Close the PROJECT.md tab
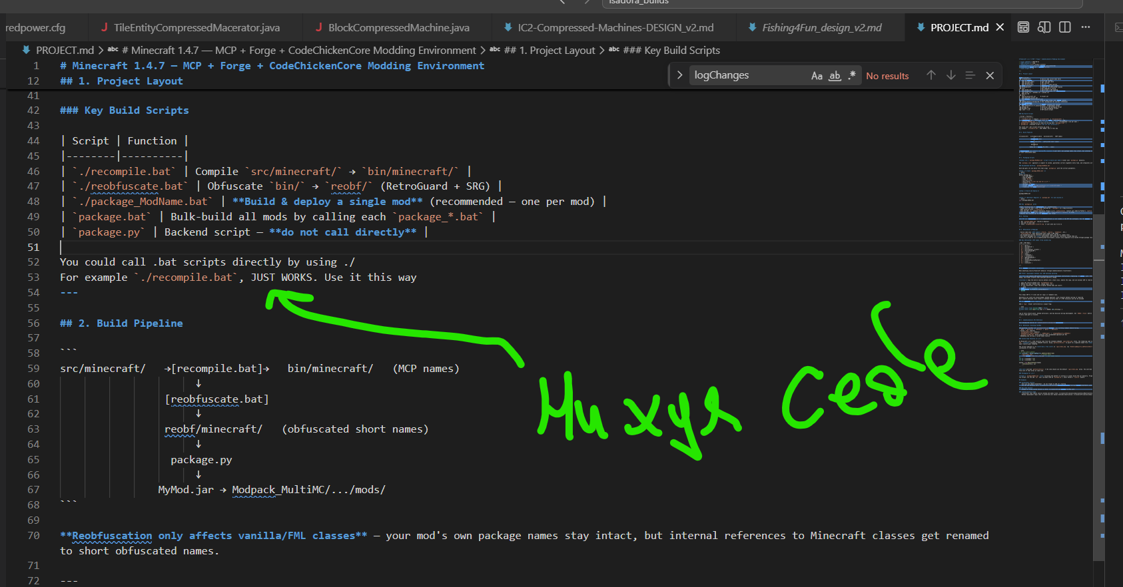The height and width of the screenshot is (587, 1123). click(1000, 27)
